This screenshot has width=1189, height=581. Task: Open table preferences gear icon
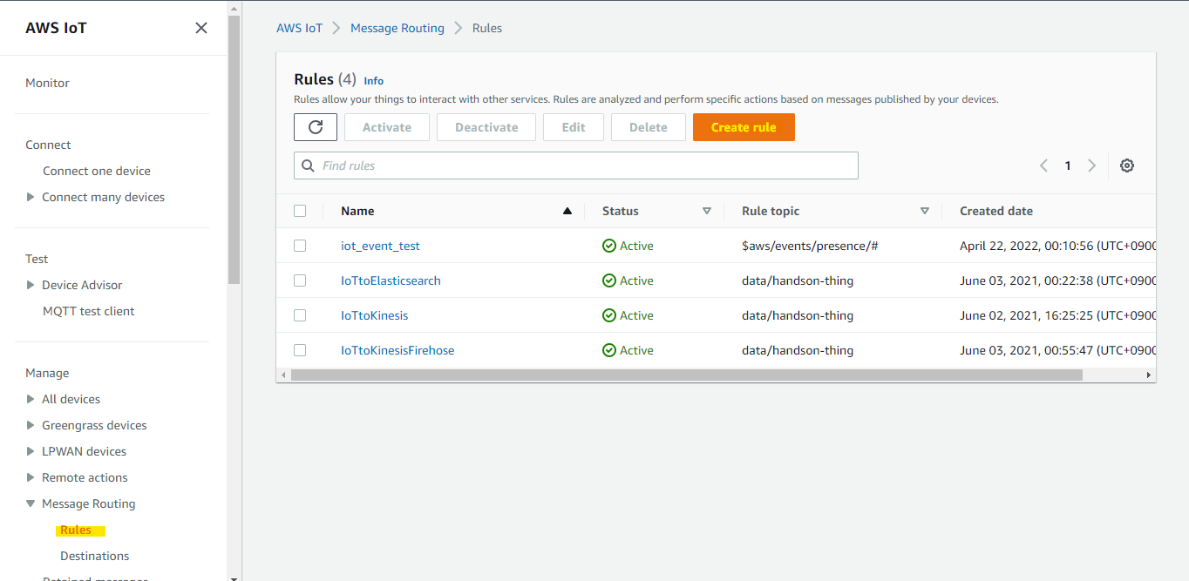click(x=1127, y=166)
